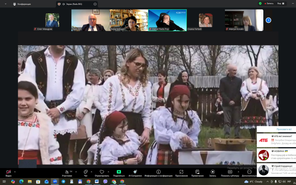Expand the arrow beside the Видео button
Image resolution: width=296 pixels, height=185 pixels.
pyautogui.click(x=15, y=172)
